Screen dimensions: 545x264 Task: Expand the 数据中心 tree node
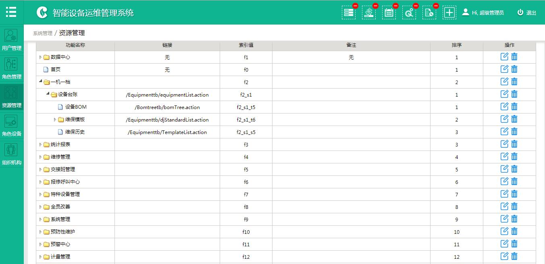40,57
